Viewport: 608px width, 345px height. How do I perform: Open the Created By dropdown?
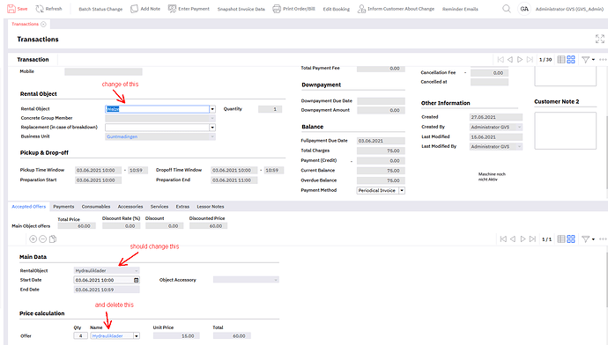tap(519, 127)
